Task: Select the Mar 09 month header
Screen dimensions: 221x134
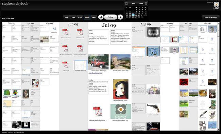Action: click(12, 23)
